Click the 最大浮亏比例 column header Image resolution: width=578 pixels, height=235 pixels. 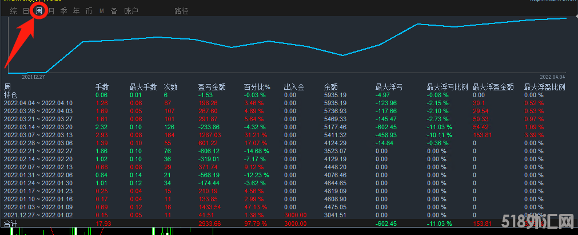pyautogui.click(x=447, y=87)
